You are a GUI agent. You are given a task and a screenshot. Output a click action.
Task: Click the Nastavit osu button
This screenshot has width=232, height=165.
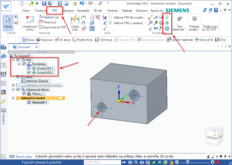pos(49,17)
